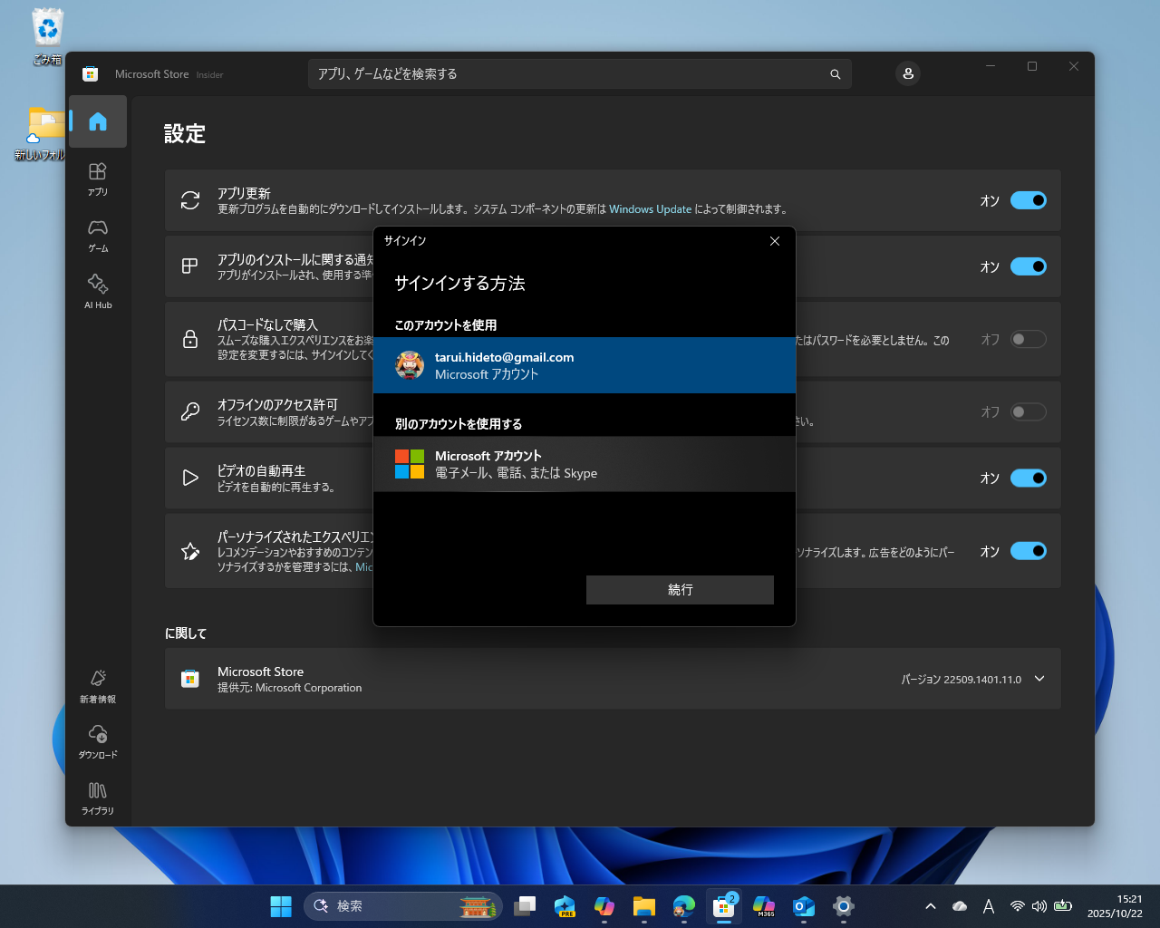Open 新着情報 in the sidebar
1160x928 pixels.
click(98, 686)
